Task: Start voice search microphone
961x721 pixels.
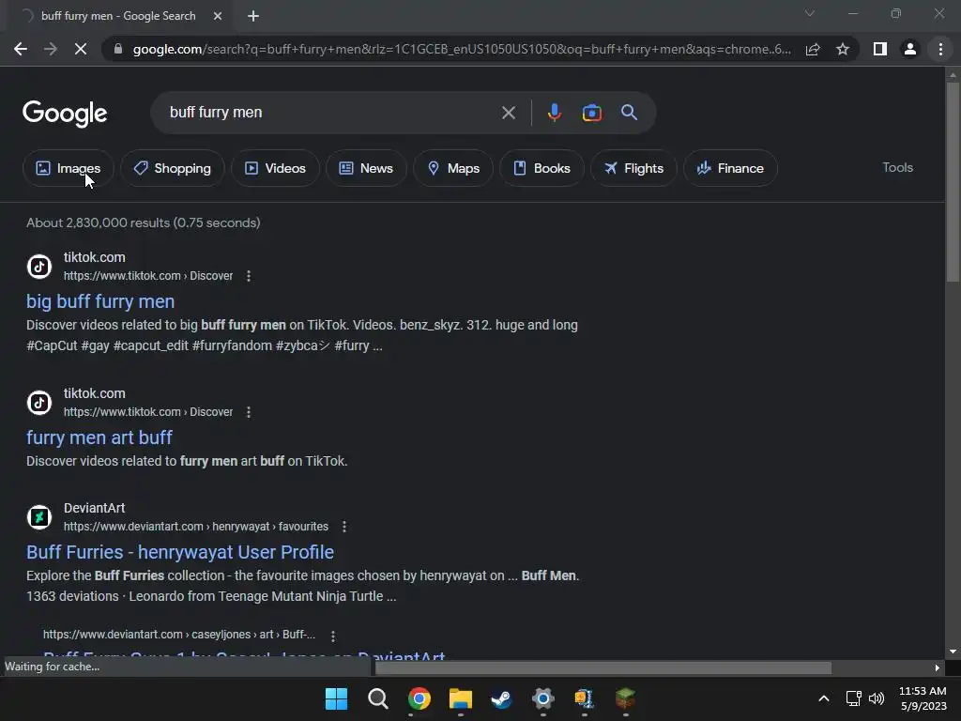Action: click(x=554, y=113)
